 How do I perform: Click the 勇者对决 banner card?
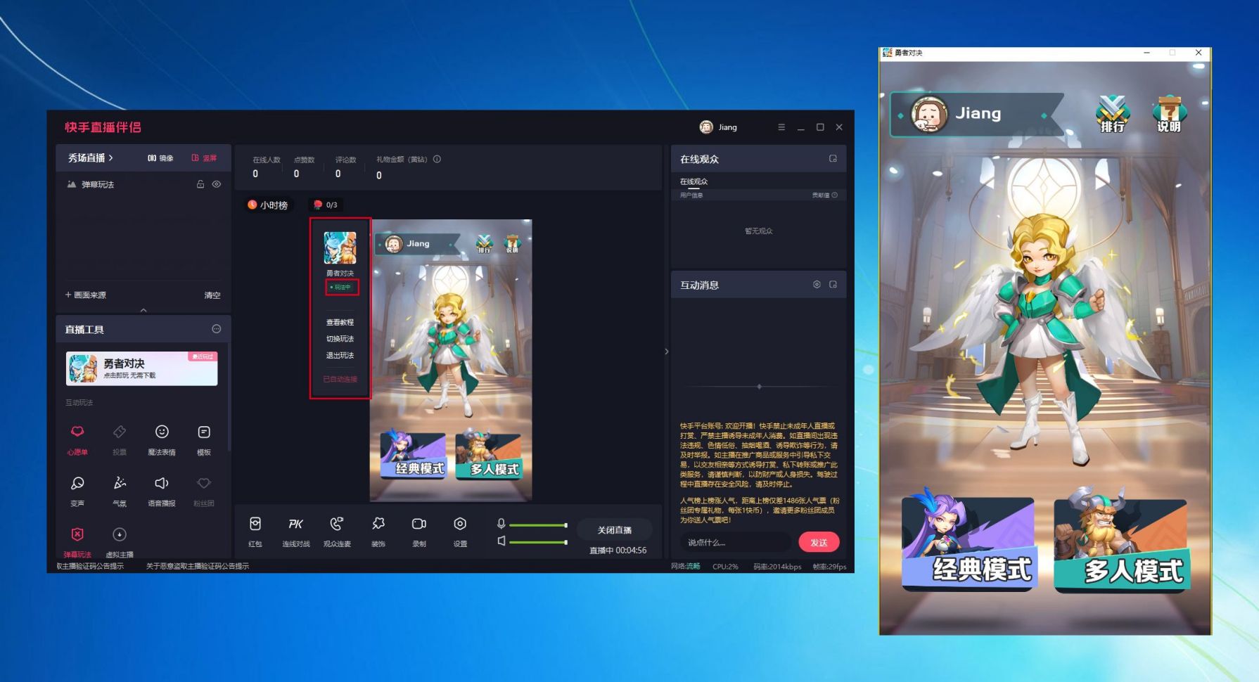point(142,368)
